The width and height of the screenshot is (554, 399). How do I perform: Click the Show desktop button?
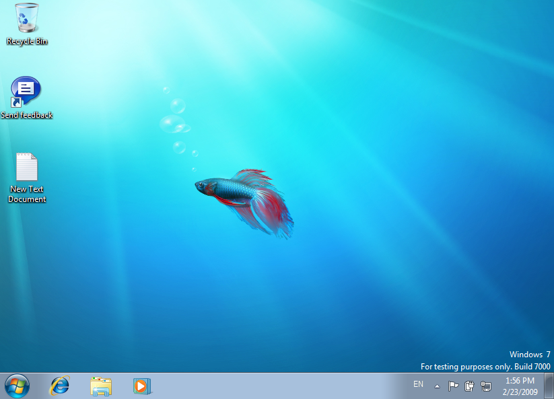pos(549,386)
